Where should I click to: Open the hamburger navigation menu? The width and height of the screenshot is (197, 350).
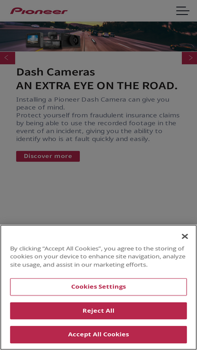click(x=182, y=10)
